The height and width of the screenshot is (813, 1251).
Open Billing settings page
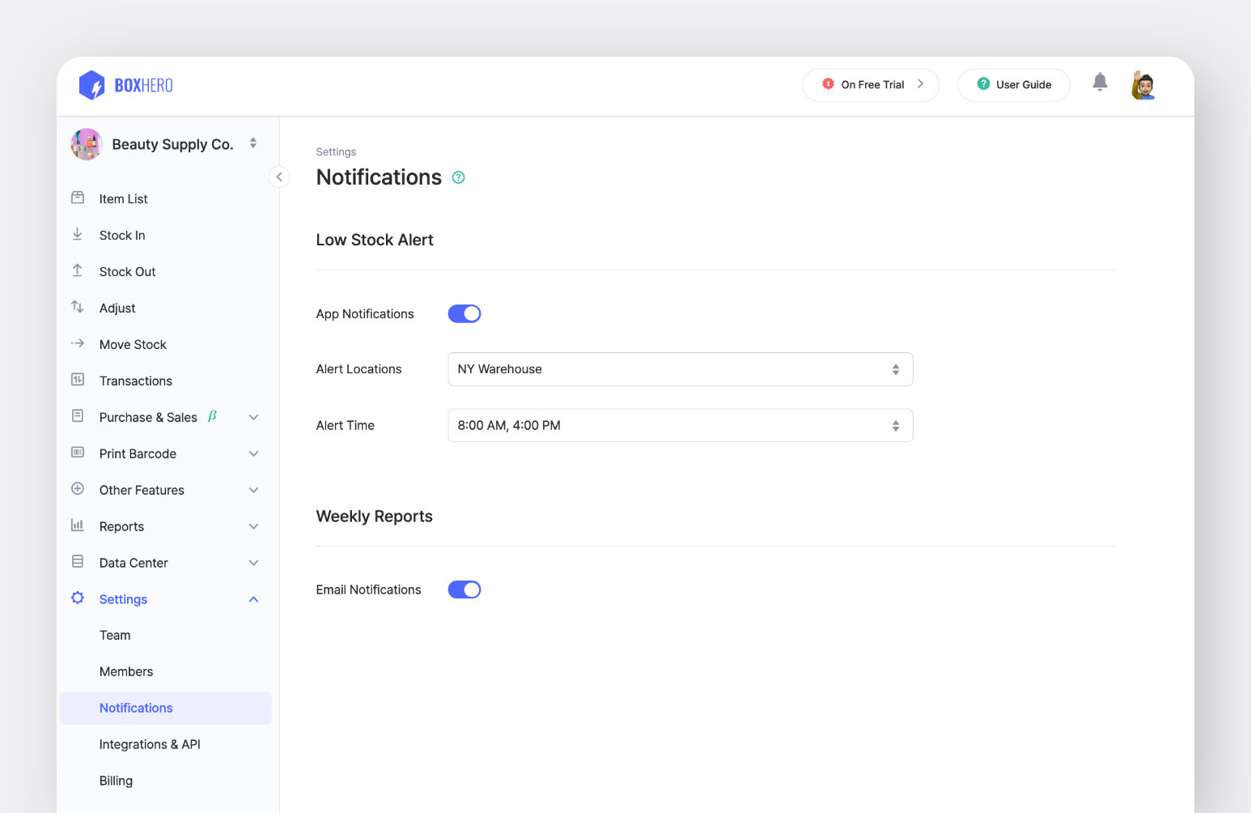116,781
